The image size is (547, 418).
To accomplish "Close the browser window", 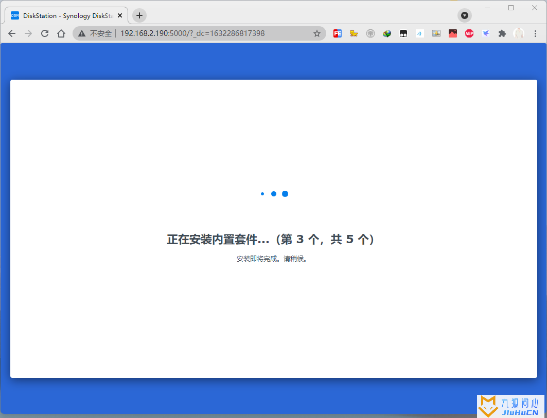I will coord(535,8).
